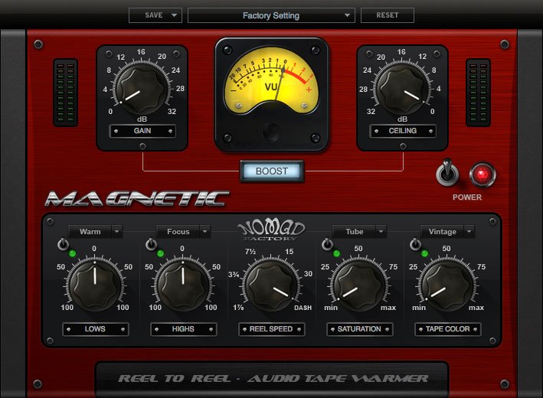
Task: Click the left input level meter
Action: (65, 93)
